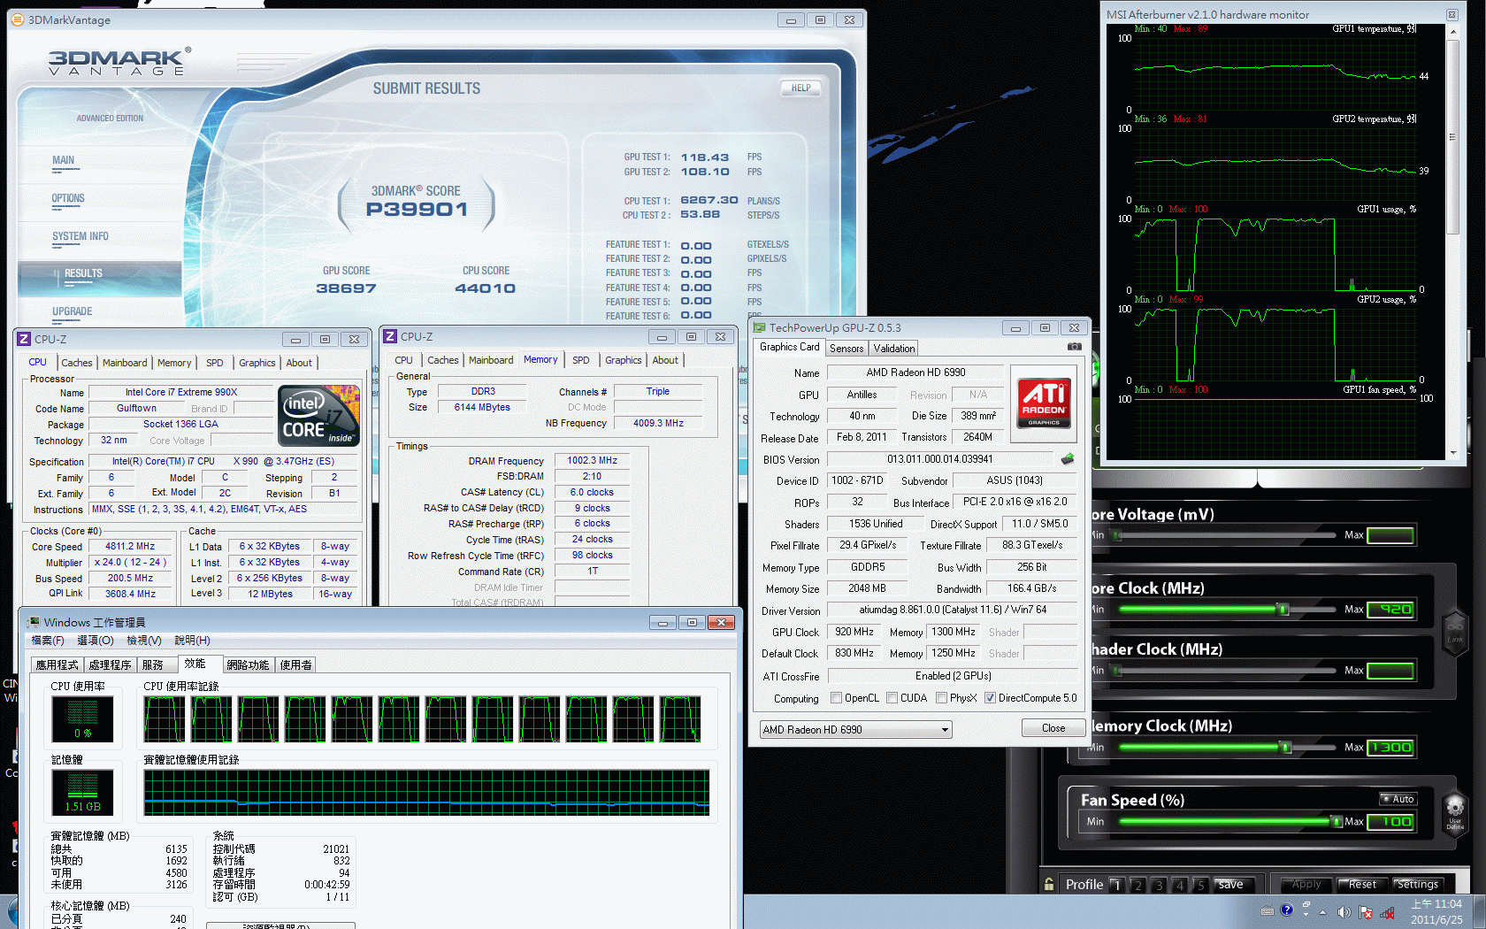The width and height of the screenshot is (1486, 929).
Task: Click the 3DMark HELP button
Action: pyautogui.click(x=800, y=88)
